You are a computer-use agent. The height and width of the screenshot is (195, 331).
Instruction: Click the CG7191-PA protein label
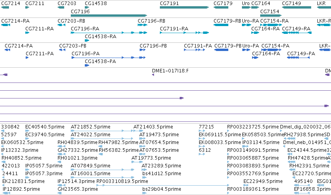pos(198,46)
